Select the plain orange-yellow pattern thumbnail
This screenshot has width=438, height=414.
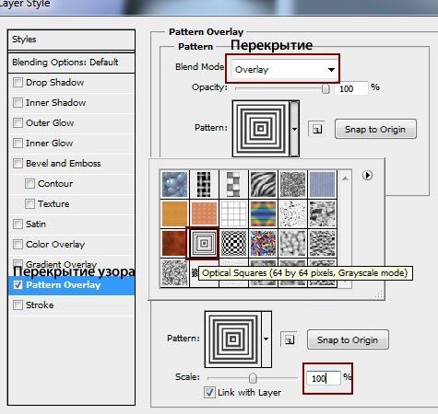point(174,213)
